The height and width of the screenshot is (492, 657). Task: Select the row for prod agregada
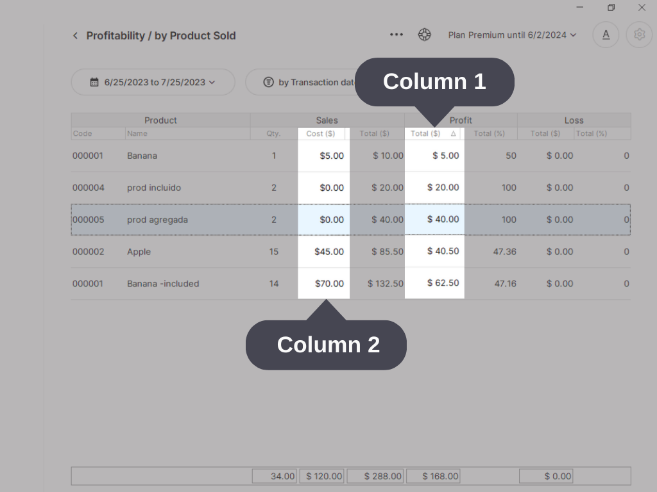click(192, 219)
